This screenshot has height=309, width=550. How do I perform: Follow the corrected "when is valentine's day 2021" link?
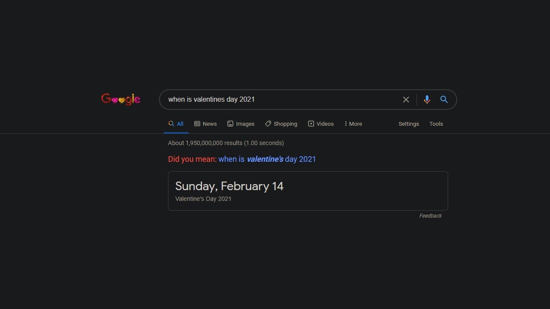(267, 159)
